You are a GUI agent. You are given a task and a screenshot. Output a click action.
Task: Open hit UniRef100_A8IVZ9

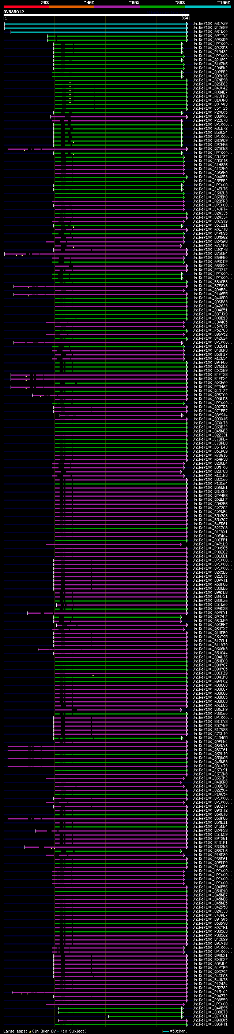click(x=210, y=24)
